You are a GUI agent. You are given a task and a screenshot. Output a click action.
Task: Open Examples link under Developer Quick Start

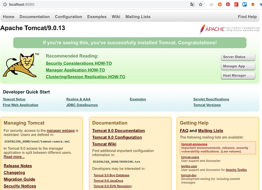[138, 99]
